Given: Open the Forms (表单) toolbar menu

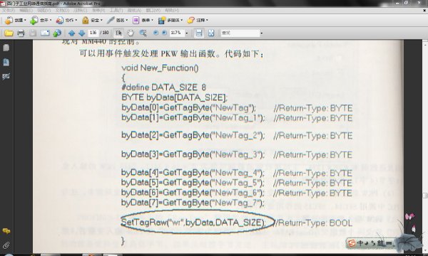Looking at the screenshot, I should point(143,20).
